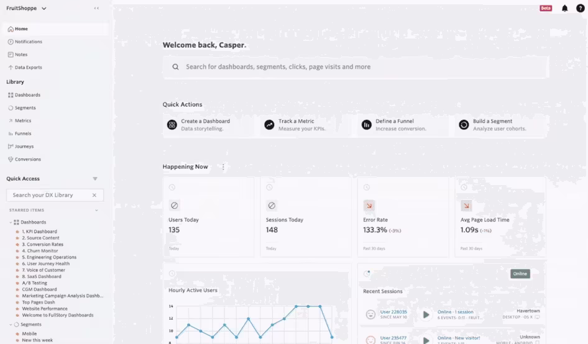588x344 pixels.
Task: Click clock icon on Hourly Active Users
Action: pyautogui.click(x=172, y=274)
